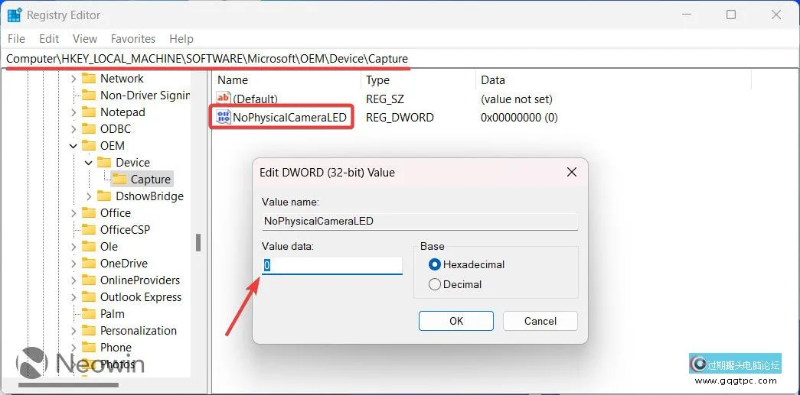Click the NoPhysicalCameraLED DWORD value icon
The image size is (800, 395).
pos(224,118)
